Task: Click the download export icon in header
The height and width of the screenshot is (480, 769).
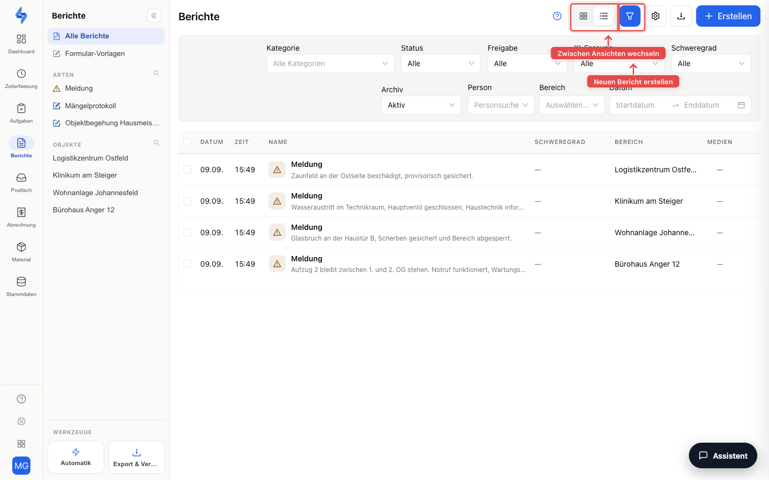Action: (x=681, y=16)
